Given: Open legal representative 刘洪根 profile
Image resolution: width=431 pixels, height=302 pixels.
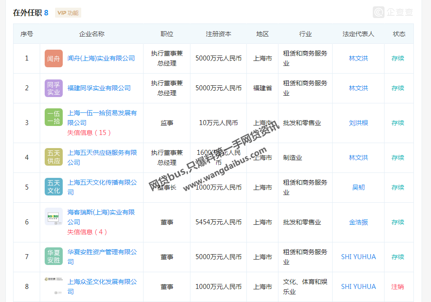Looking at the screenshot, I should coord(358,123).
